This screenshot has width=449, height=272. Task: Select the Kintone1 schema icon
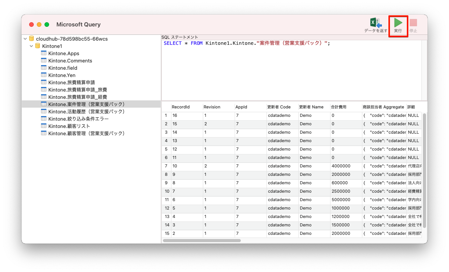(x=38, y=46)
